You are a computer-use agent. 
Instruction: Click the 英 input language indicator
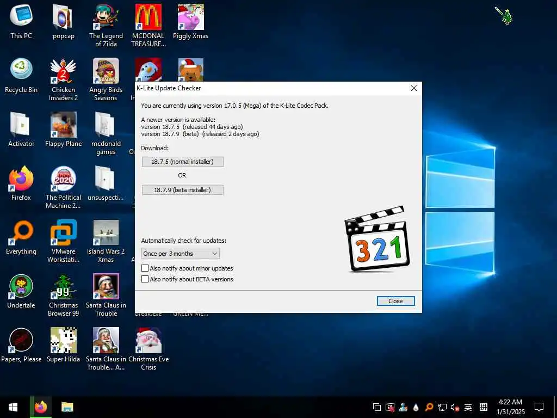[468, 407]
